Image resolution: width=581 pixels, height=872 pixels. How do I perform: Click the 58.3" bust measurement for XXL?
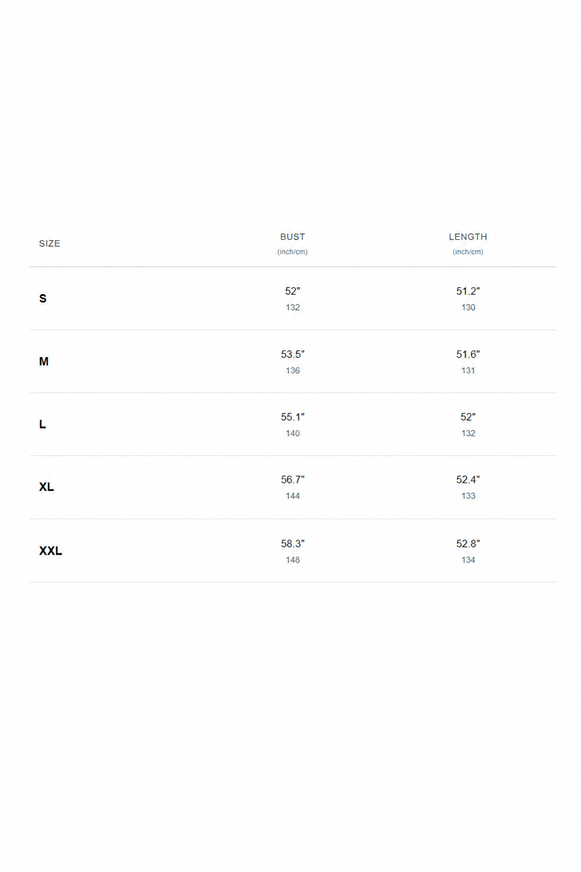coord(293,544)
